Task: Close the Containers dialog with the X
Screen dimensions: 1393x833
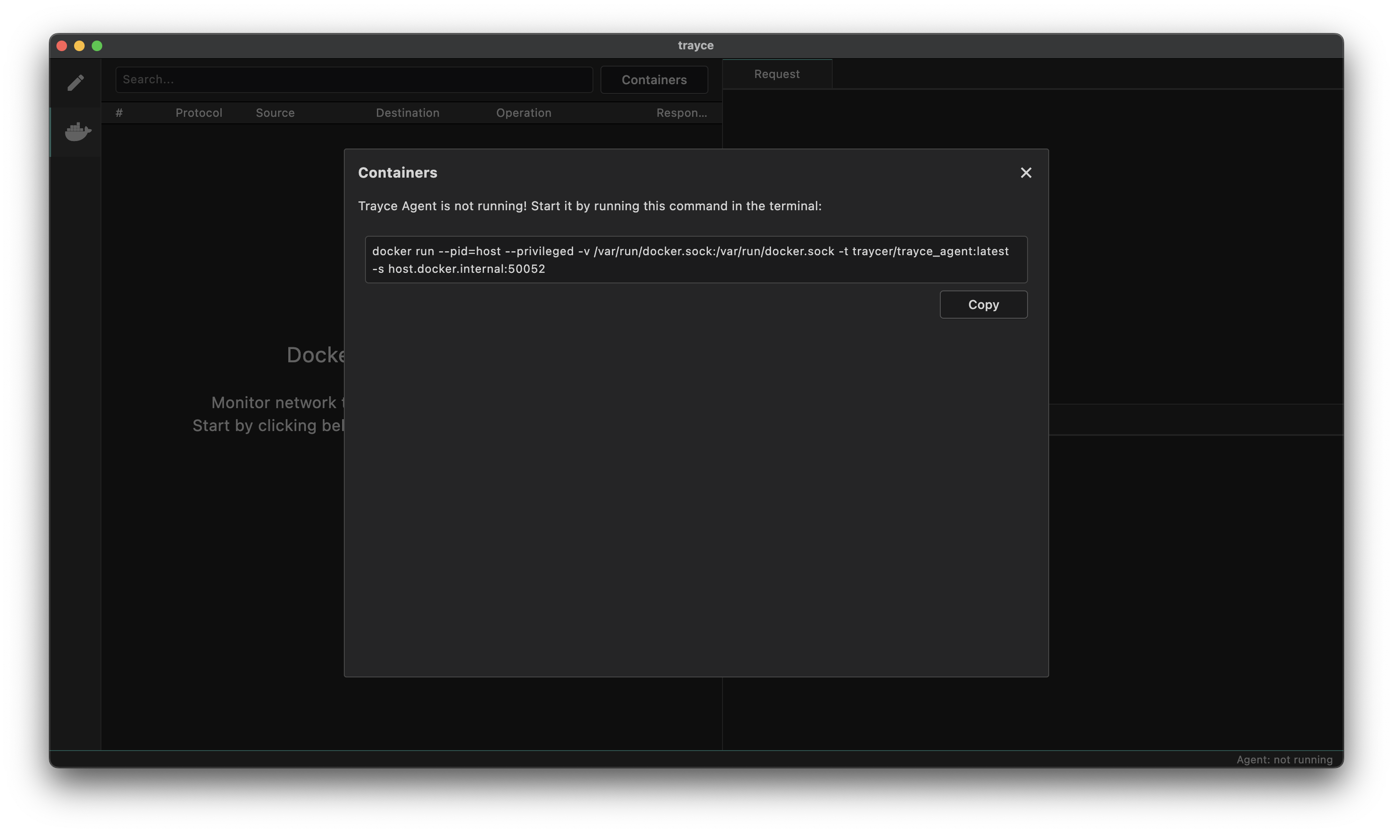Action: [1025, 172]
